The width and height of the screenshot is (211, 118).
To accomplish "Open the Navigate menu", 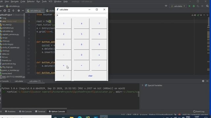I will [15, 1].
